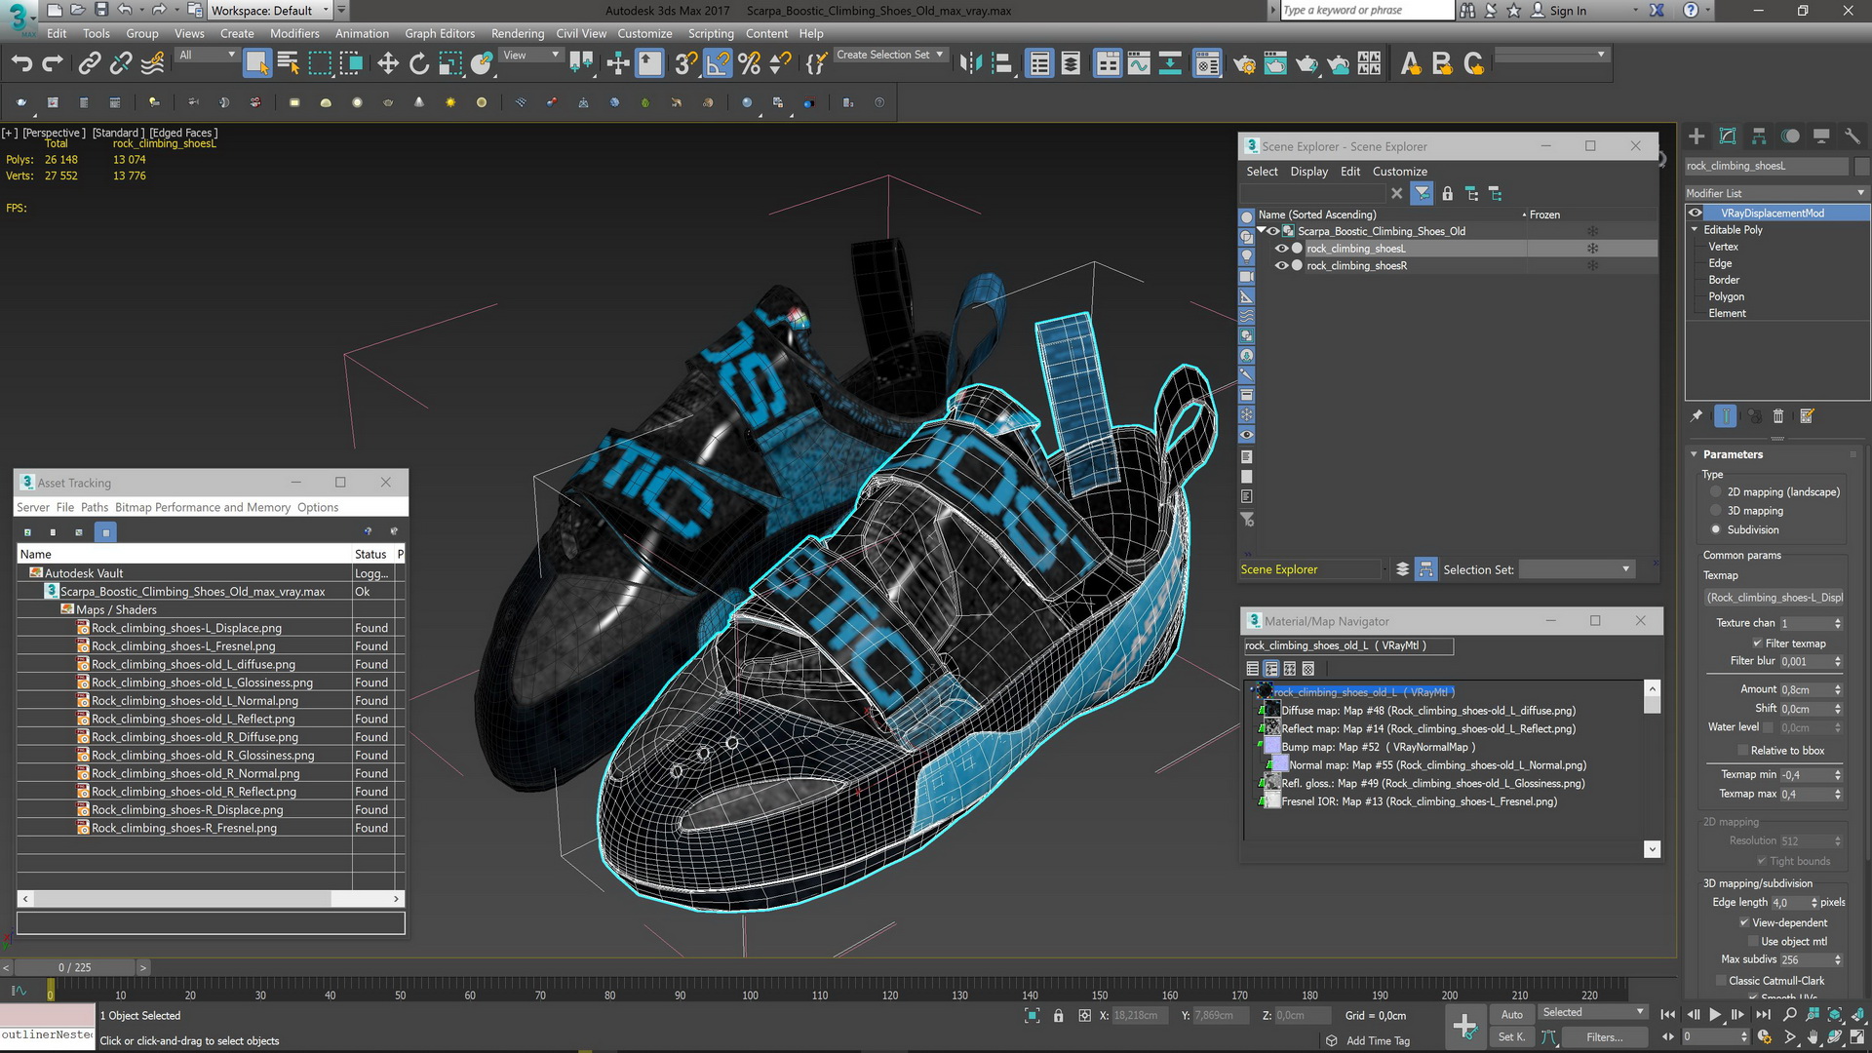
Task: Toggle visibility eye of rock_climbing_shoesR
Action: (1281, 266)
